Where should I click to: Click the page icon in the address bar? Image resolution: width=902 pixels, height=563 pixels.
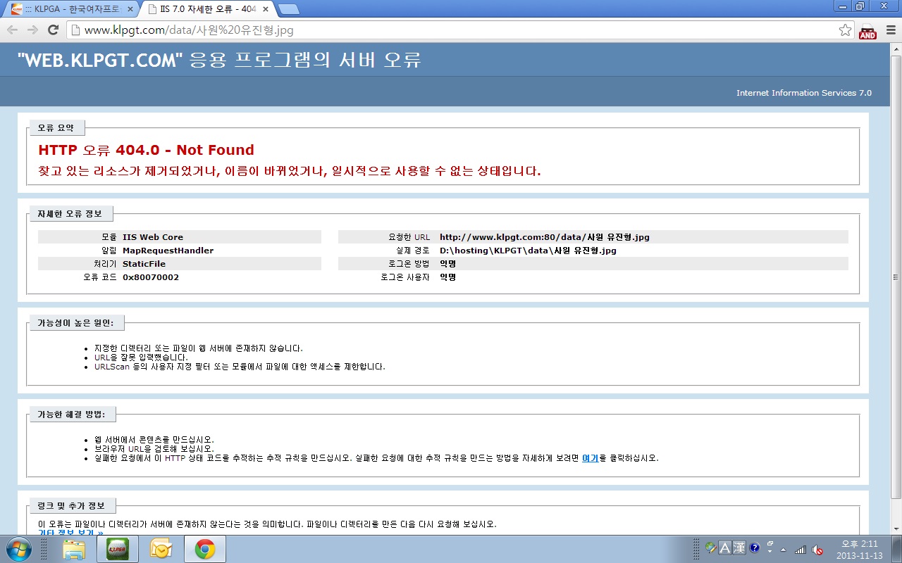coord(75,30)
